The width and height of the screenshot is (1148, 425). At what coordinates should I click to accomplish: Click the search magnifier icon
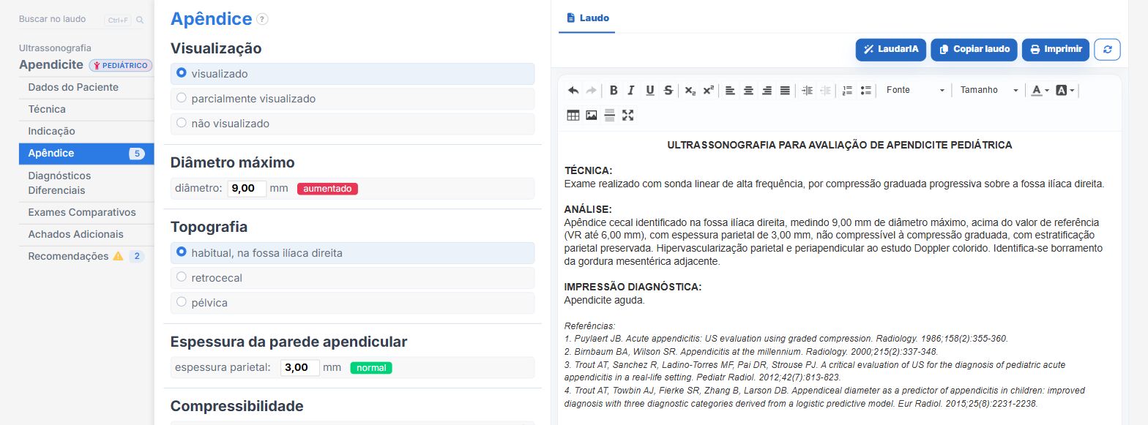point(140,20)
